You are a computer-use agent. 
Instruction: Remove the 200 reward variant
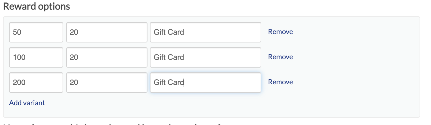click(280, 82)
